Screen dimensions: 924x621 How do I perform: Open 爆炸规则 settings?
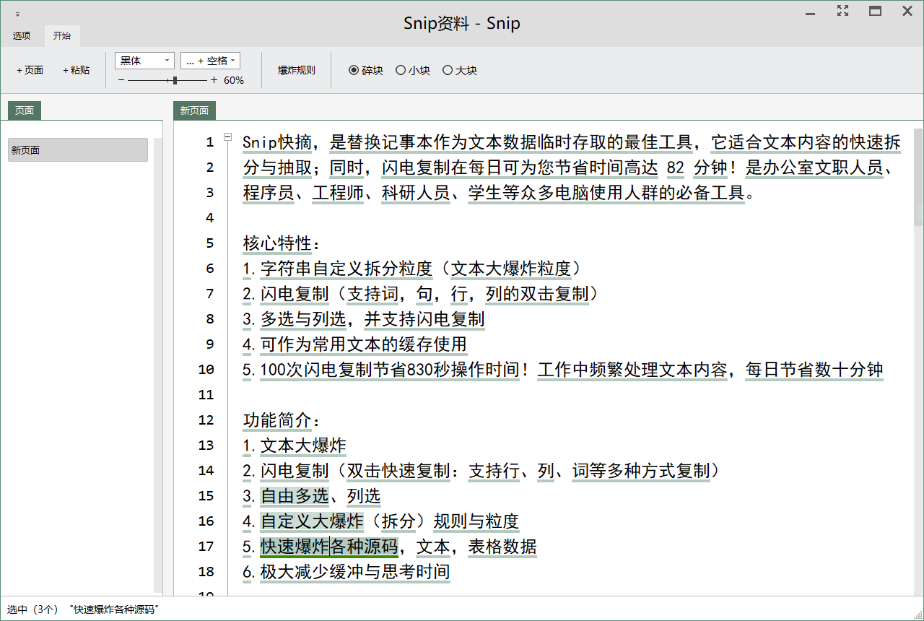tap(297, 70)
